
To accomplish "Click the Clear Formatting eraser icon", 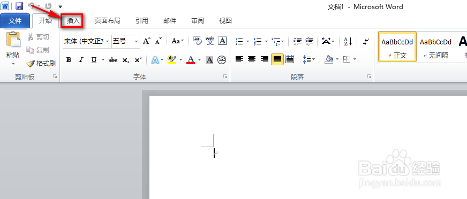I will 197,41.
